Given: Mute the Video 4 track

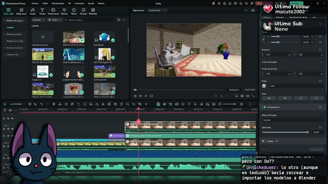Looking at the screenshot, I should tap(8, 129).
